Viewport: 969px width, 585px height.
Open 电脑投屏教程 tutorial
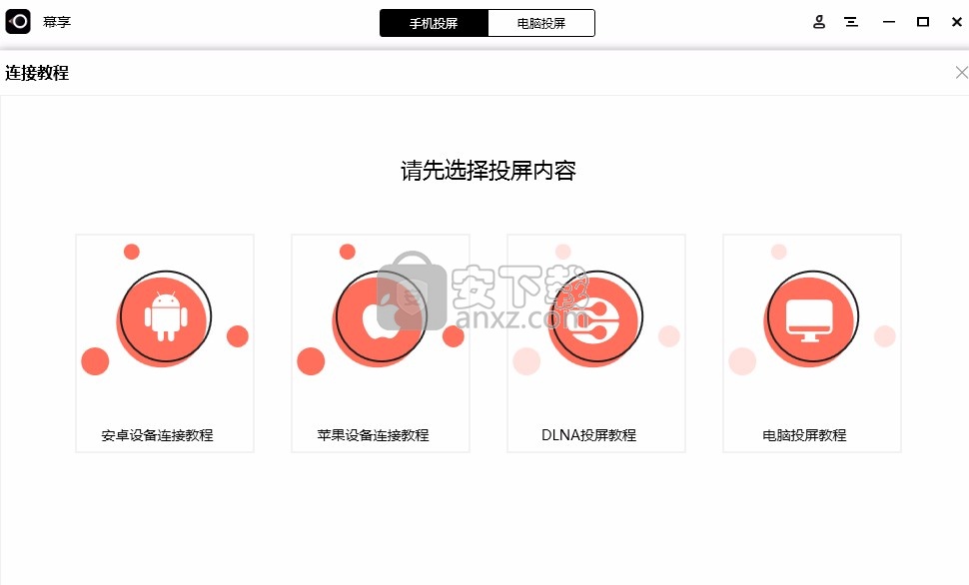(x=812, y=343)
